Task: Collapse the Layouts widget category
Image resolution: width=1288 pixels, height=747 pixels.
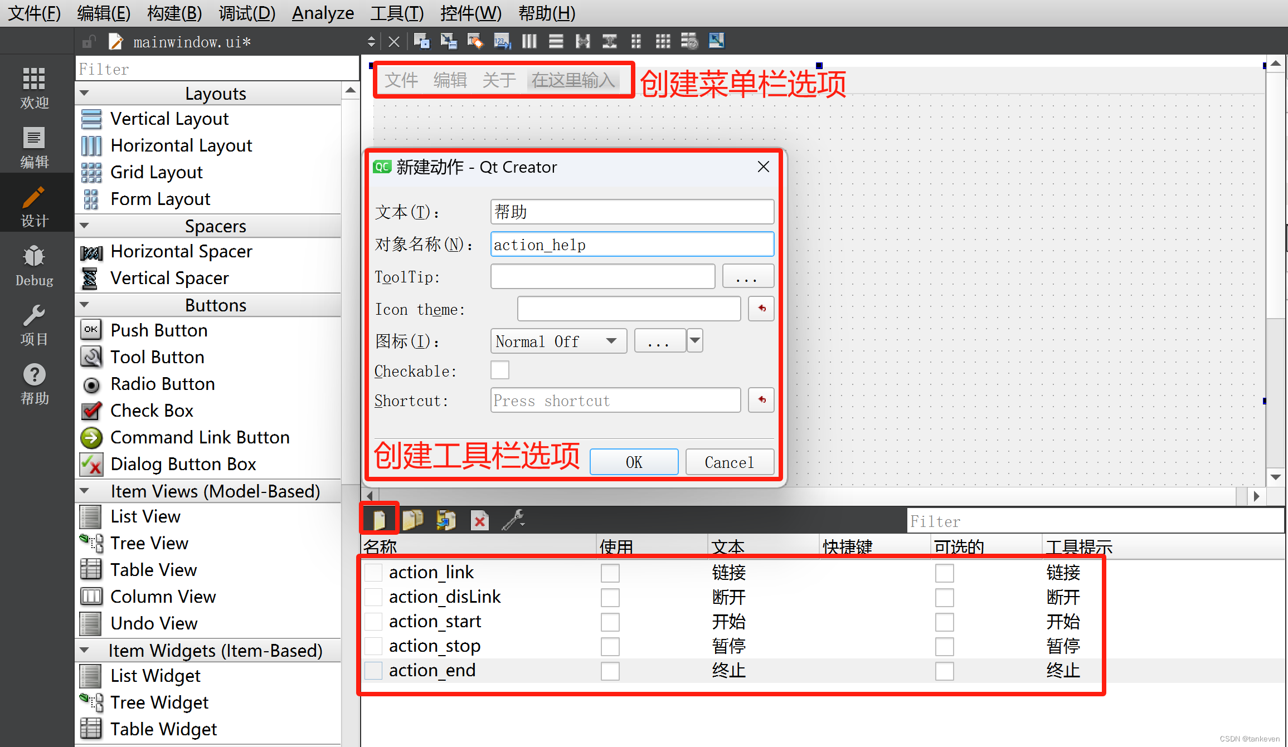Action: click(x=85, y=93)
